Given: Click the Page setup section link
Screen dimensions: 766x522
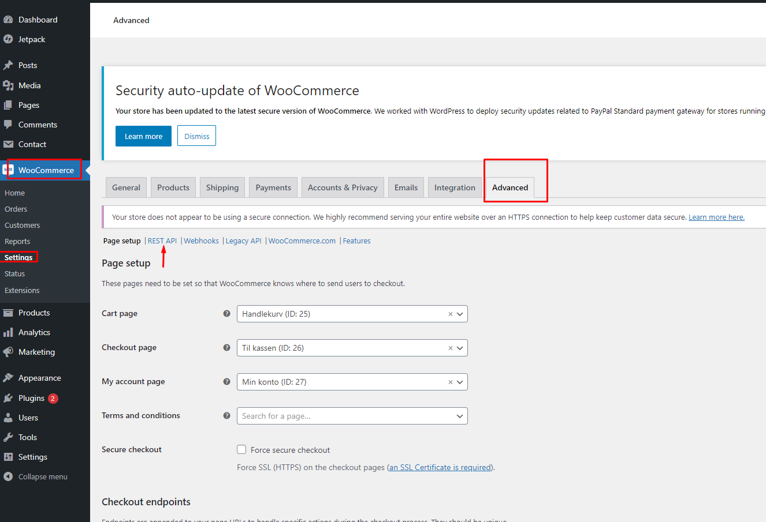Looking at the screenshot, I should [122, 241].
